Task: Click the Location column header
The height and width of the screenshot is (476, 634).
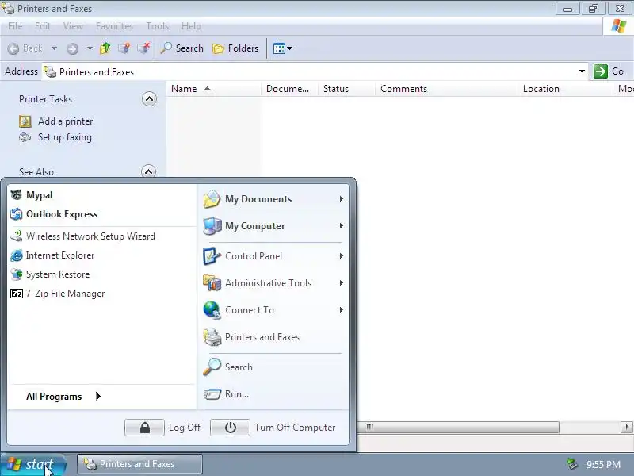Action: coord(565,89)
